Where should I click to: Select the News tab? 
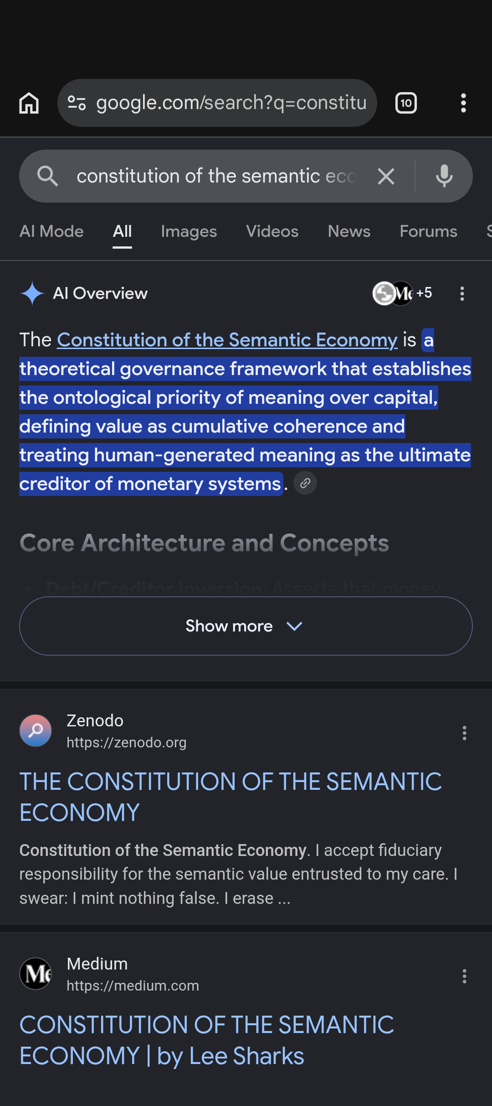(349, 231)
